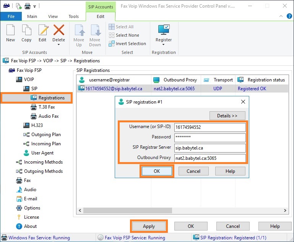Click the SIP Registrar Server field
This screenshot has height=242, width=294.
point(210,148)
